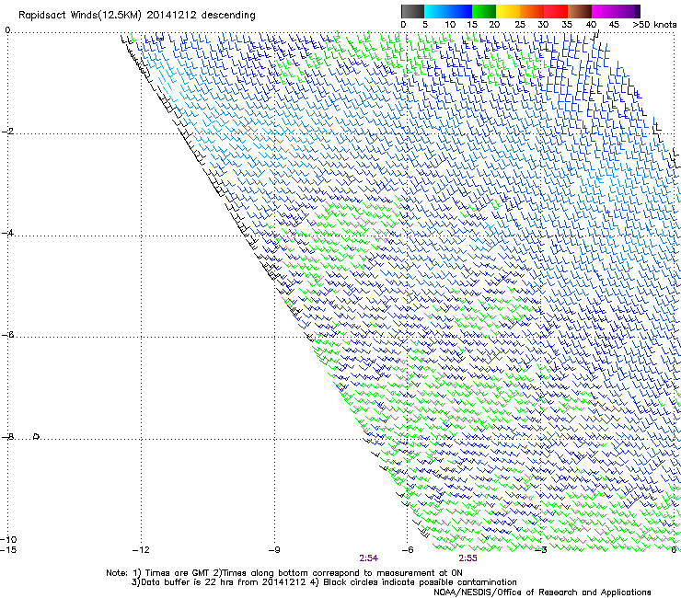Image resolution: width=681 pixels, height=598 pixels.
Task: Click the '35' legend scale number
Action: [x=567, y=25]
